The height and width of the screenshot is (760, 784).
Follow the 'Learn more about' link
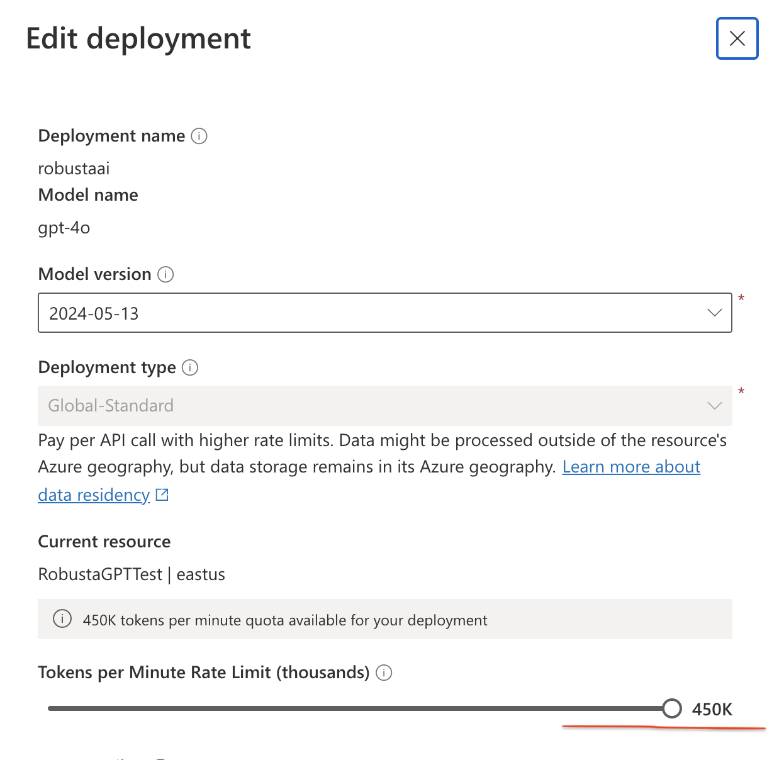click(x=631, y=467)
